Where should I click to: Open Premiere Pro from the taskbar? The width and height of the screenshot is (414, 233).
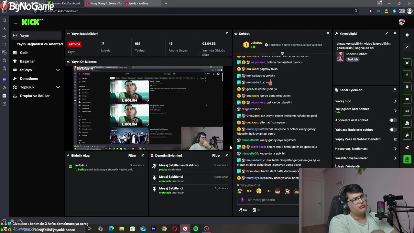(x=154, y=229)
